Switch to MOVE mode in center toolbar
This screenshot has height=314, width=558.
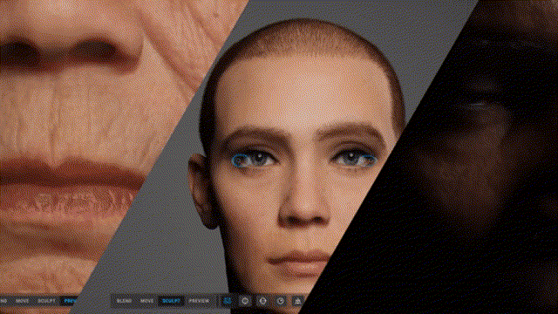[146, 301]
